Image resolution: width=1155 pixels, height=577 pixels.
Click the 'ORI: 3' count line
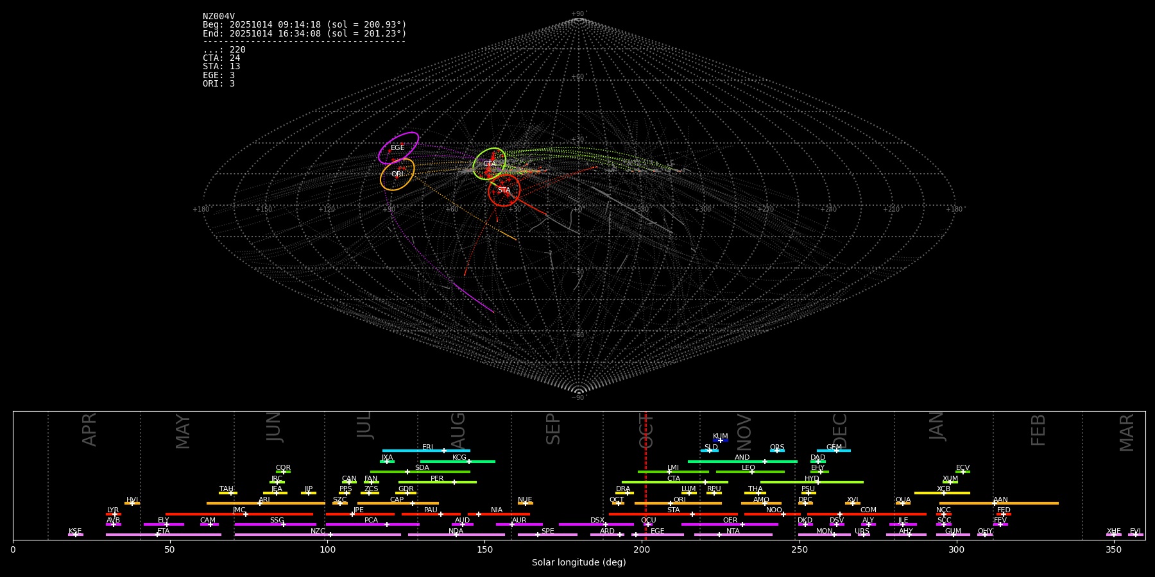click(x=219, y=84)
